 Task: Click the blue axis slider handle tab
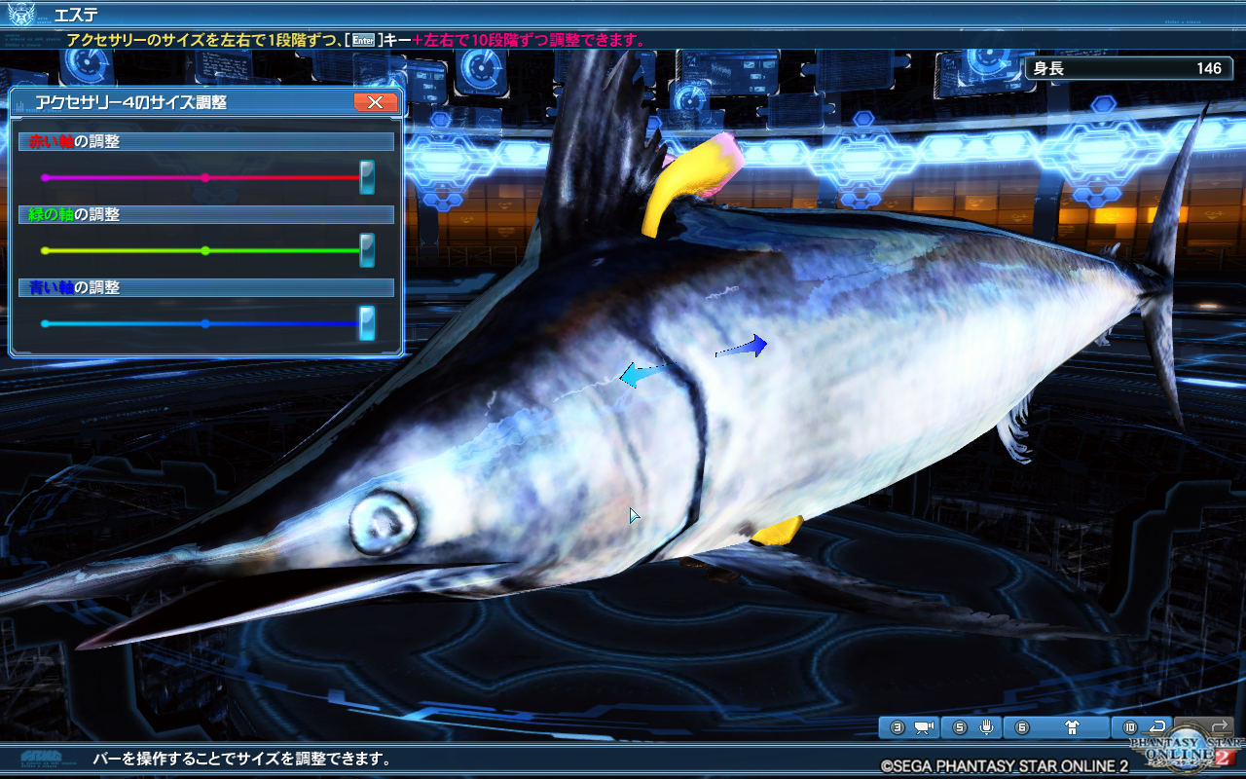(x=367, y=321)
